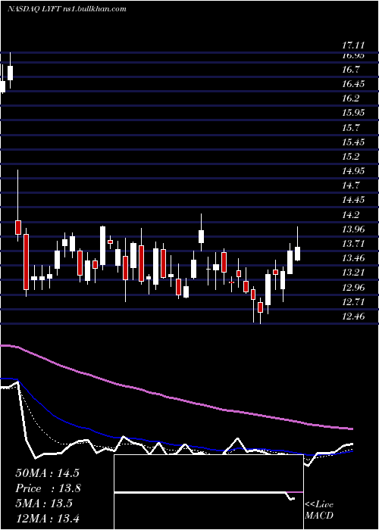This screenshot has width=379, height=530.
Task: Click the 5MA : 13.5 readout
Action: pyautogui.click(x=44, y=503)
